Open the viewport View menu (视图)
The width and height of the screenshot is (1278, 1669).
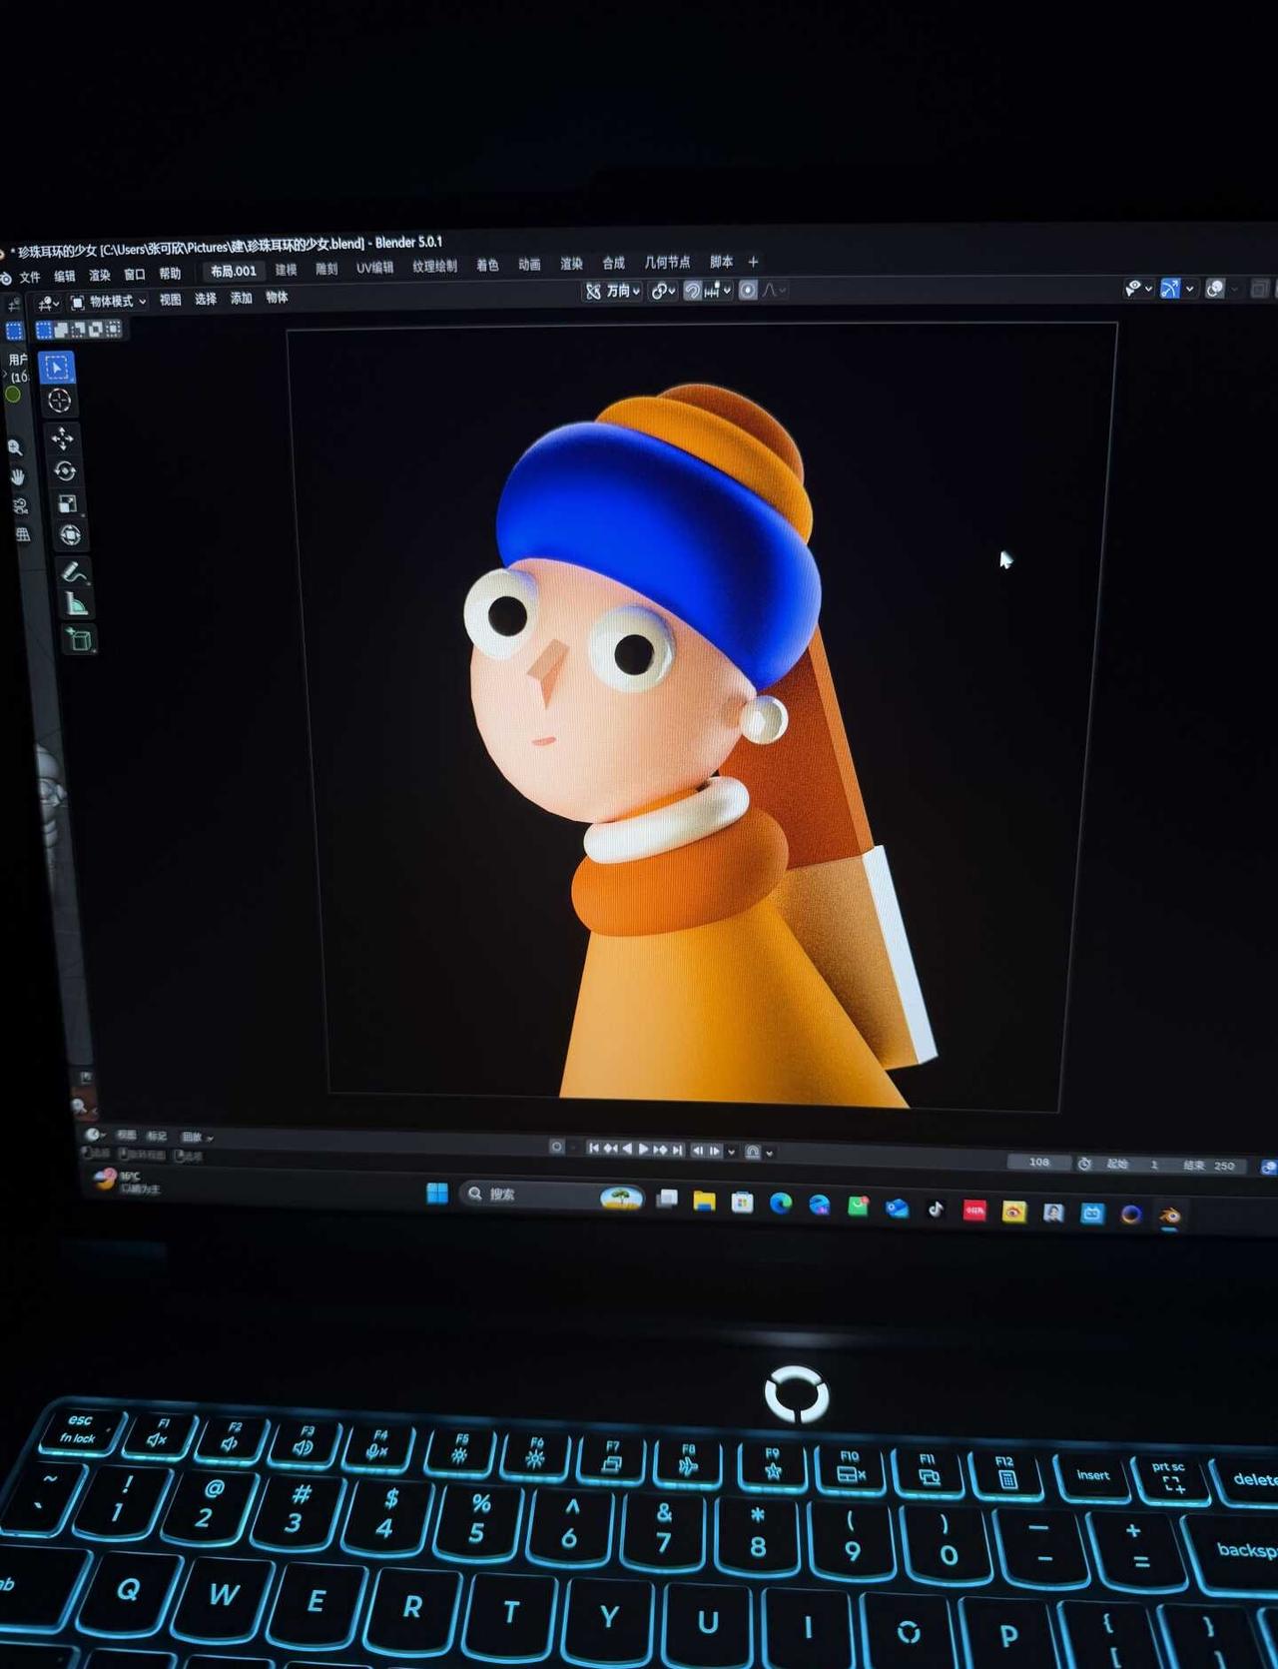pos(171,300)
